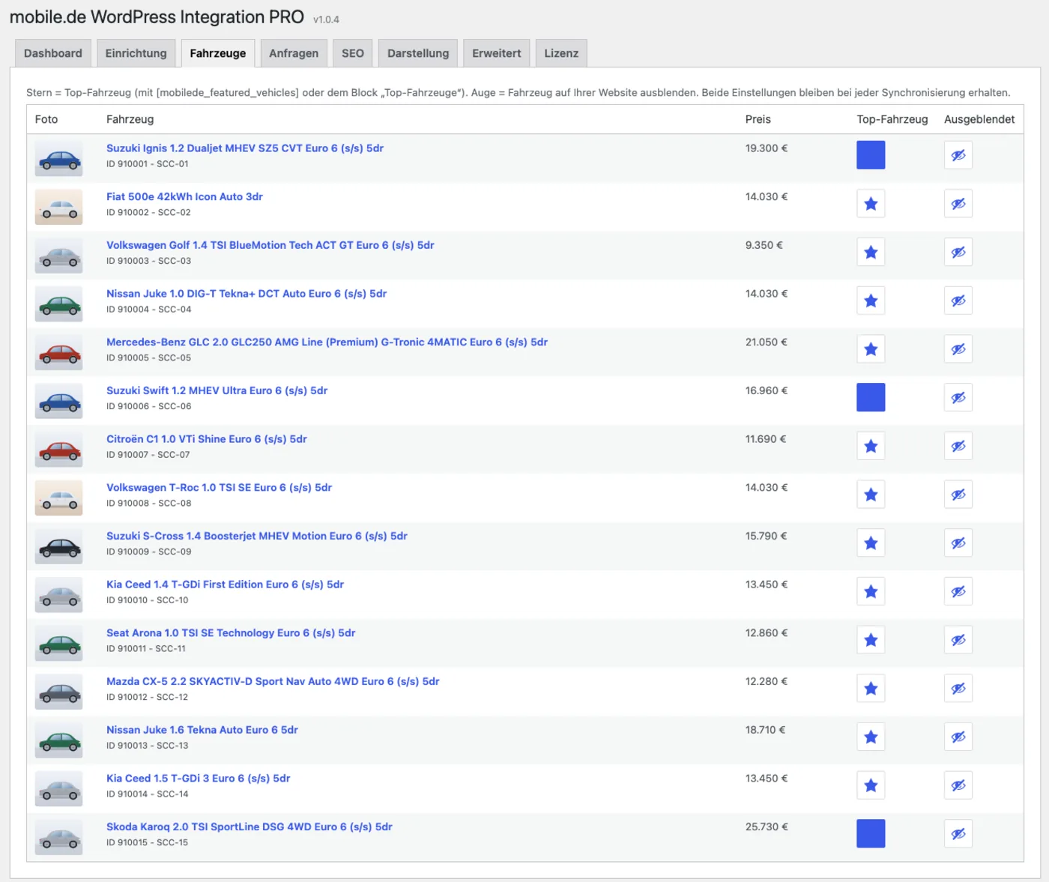Click star icon for Kia Ceed 1.4
Screen dimensions: 1049x882
pyautogui.click(x=871, y=591)
